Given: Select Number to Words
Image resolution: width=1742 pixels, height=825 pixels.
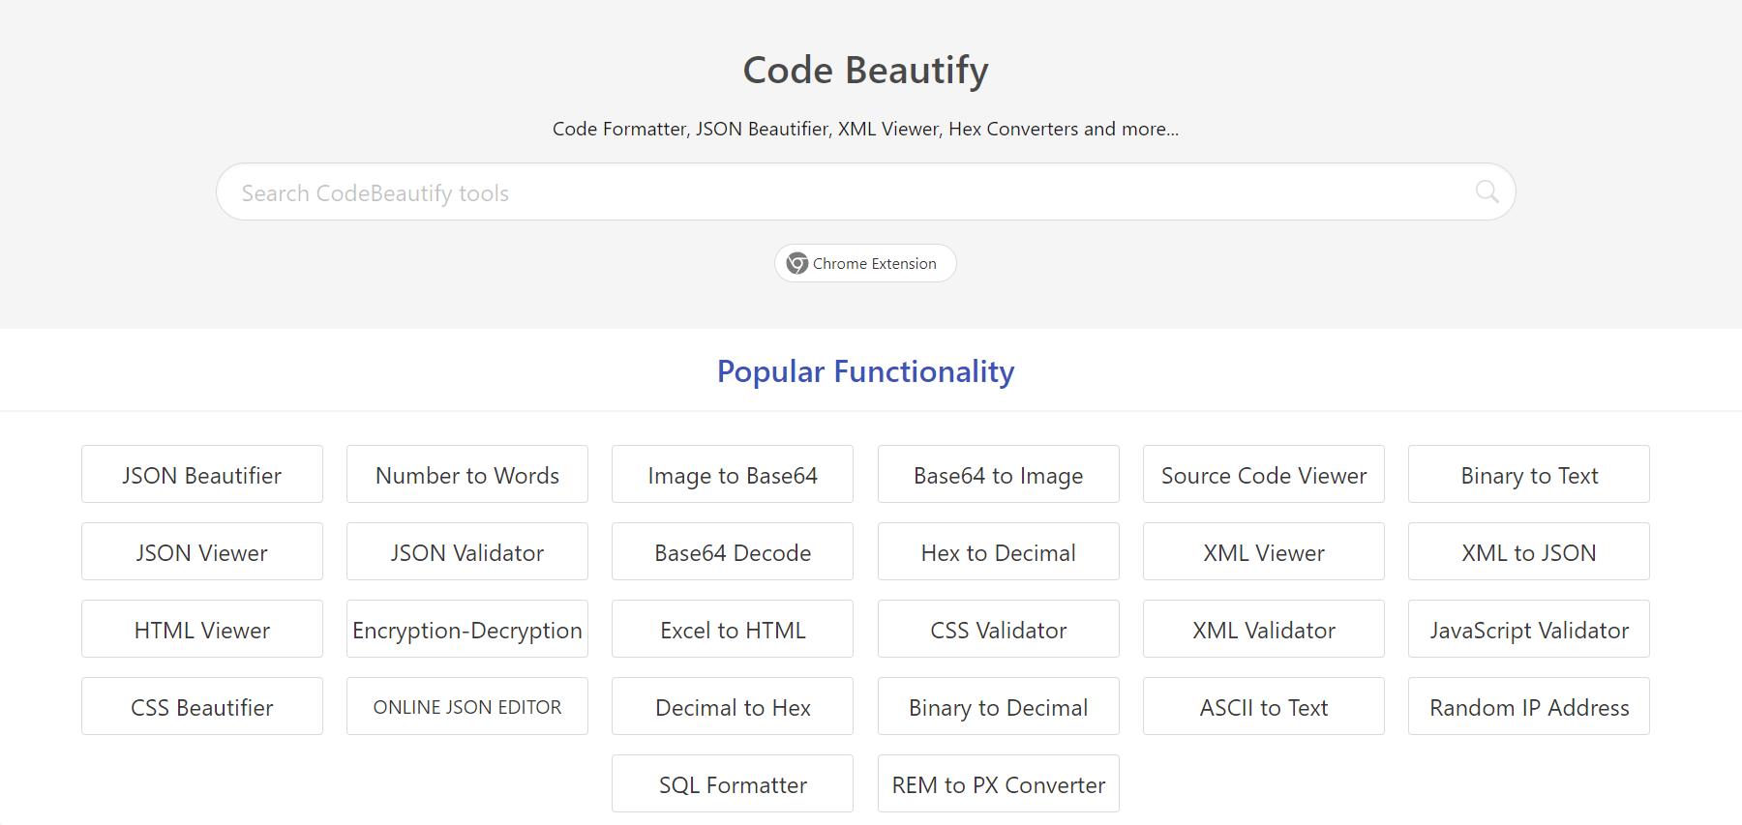Looking at the screenshot, I should 467,474.
